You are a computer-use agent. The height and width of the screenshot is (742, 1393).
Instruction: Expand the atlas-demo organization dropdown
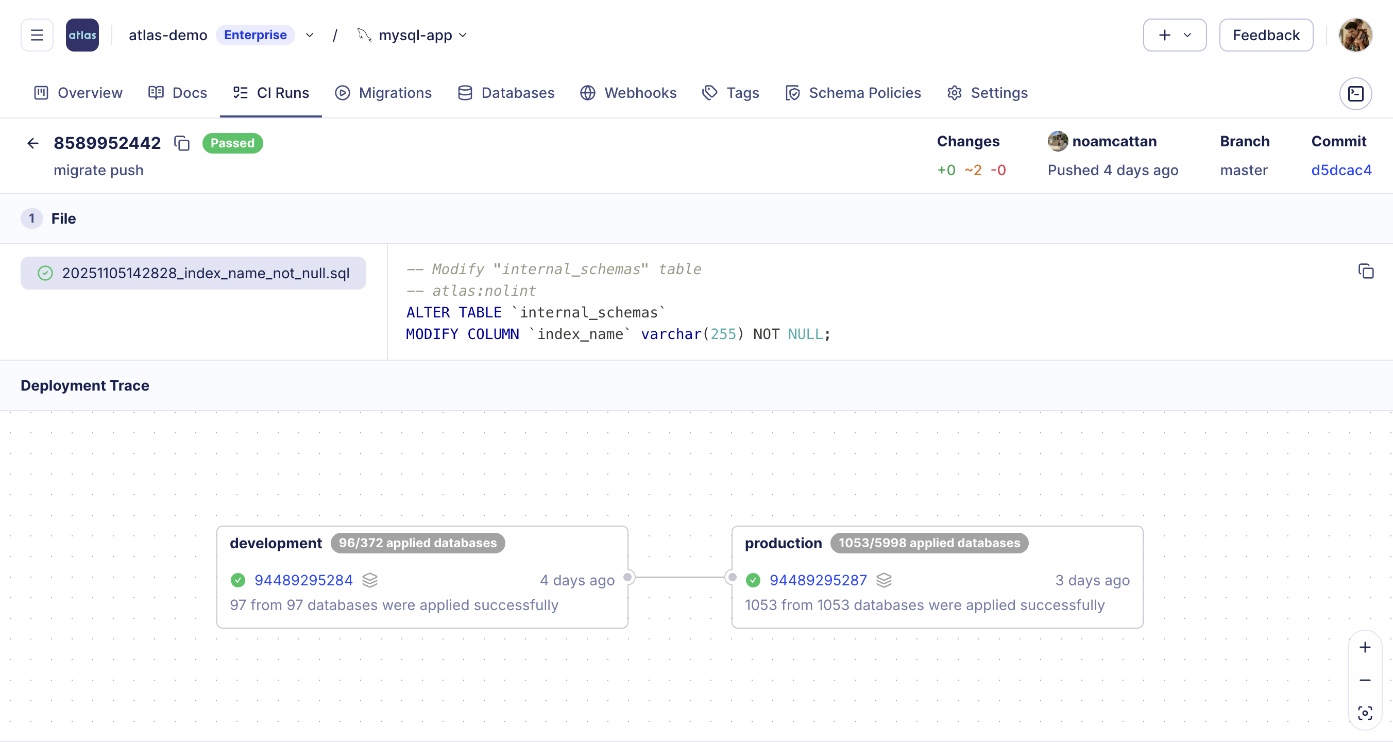(309, 35)
